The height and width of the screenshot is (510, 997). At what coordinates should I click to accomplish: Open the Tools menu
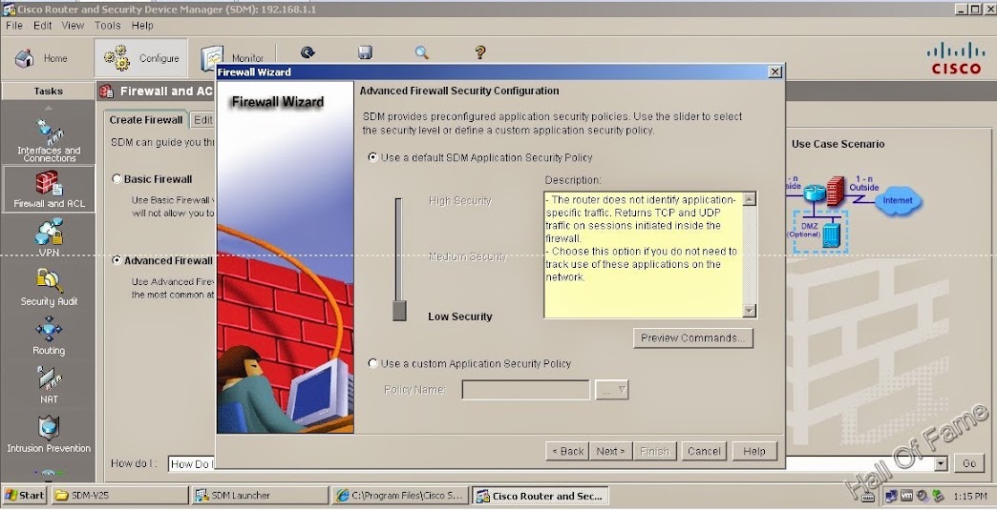[x=108, y=26]
